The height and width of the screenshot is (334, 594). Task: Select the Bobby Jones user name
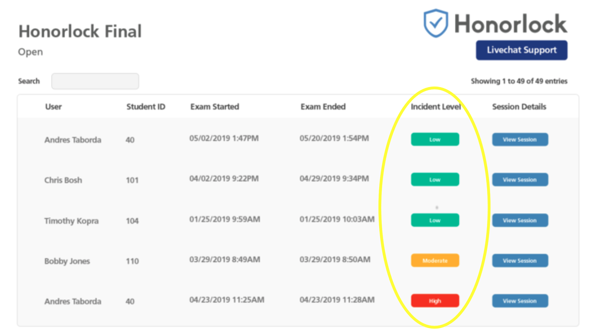(67, 261)
